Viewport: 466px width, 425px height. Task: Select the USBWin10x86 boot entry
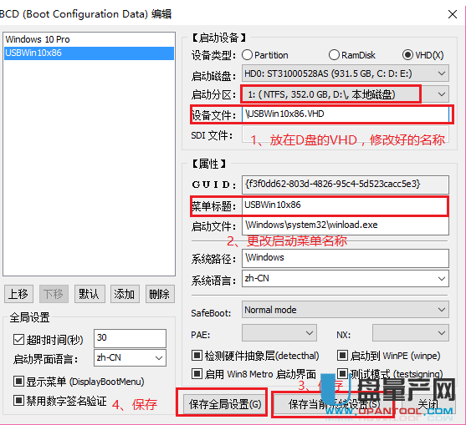click(89, 53)
